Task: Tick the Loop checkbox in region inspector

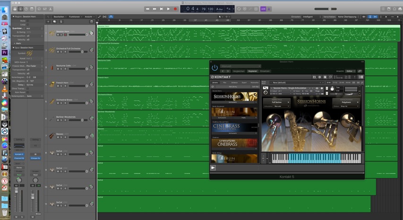Action: click(x=28, y=24)
